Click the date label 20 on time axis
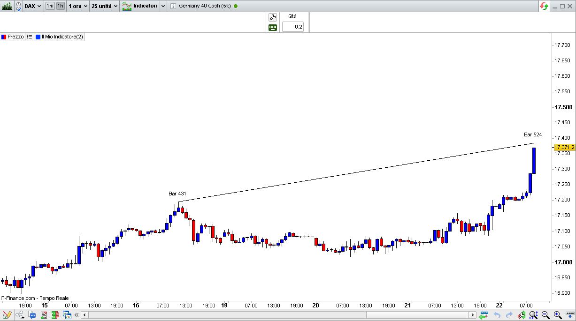The width and height of the screenshot is (576, 321). click(315, 306)
